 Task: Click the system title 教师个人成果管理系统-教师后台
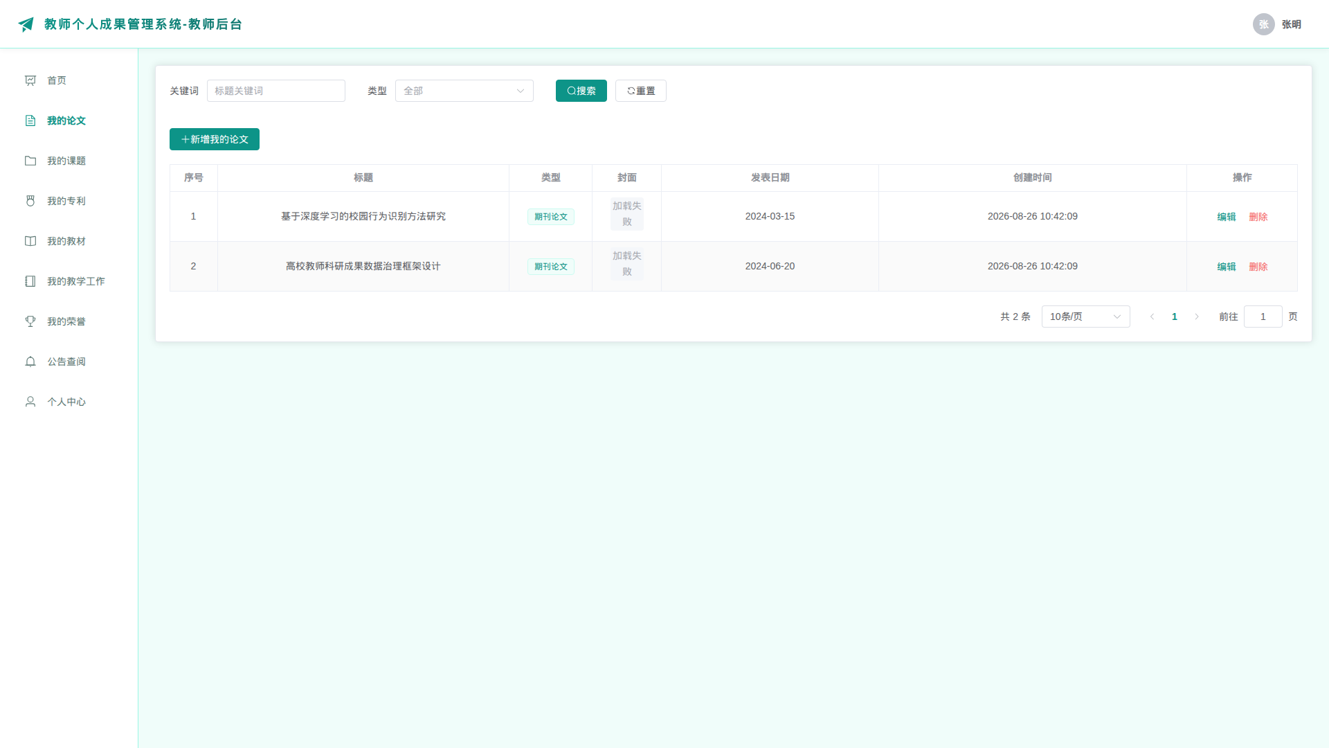click(x=143, y=24)
